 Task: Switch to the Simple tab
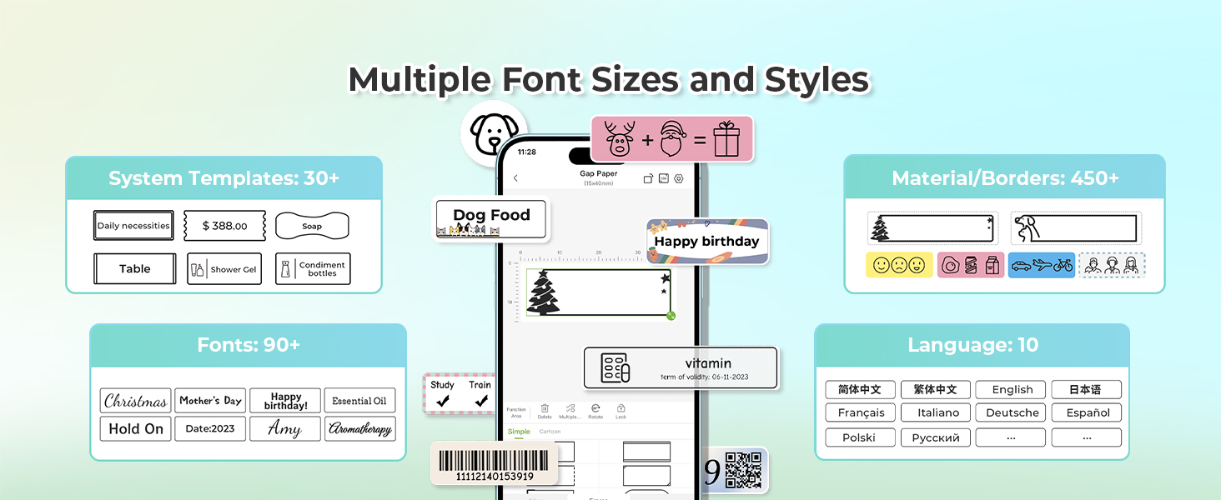(519, 432)
